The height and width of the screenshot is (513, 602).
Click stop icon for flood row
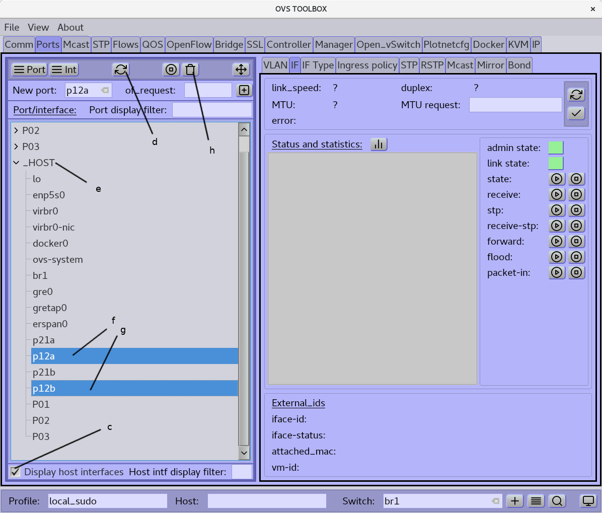[576, 257]
